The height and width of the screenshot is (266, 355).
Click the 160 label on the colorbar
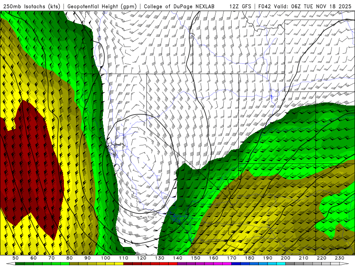click(213, 258)
